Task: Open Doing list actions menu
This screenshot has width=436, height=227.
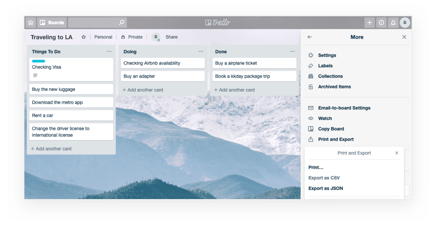Action: click(201, 51)
